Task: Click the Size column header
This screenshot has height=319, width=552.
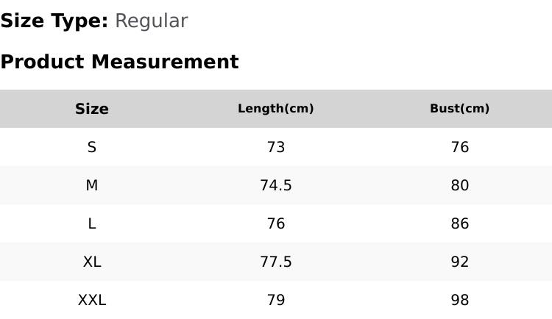Action: point(92,109)
